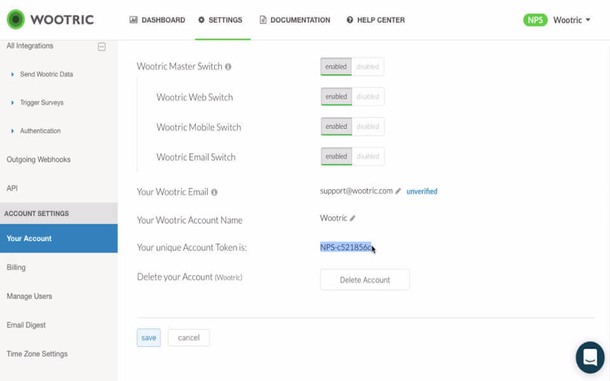Click the cancel button

pos(189,337)
